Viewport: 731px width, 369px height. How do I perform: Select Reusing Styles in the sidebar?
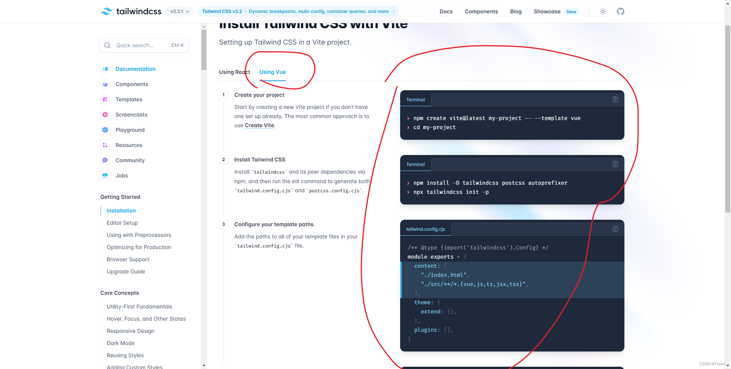[x=125, y=355]
